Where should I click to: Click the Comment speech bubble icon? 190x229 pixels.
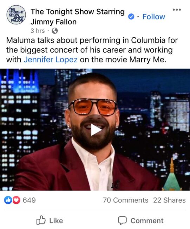122,221
